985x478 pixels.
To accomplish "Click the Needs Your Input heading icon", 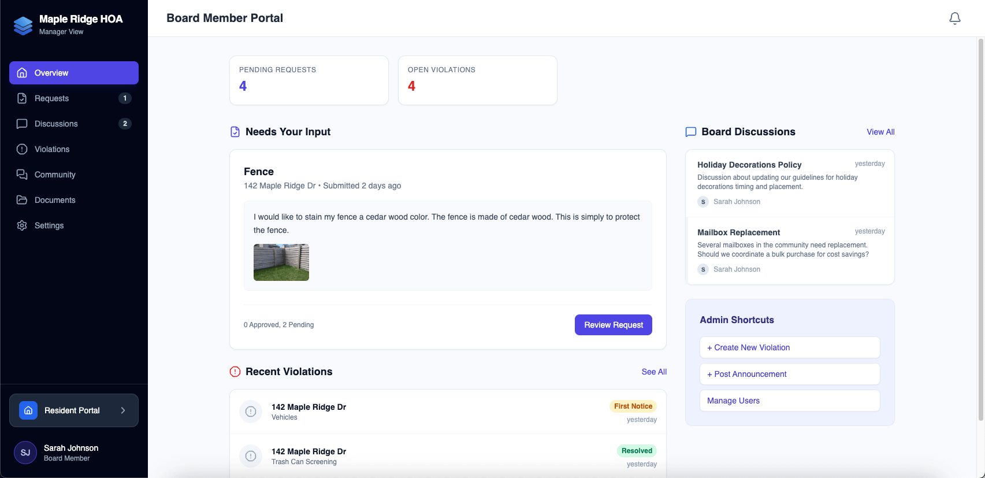I will point(235,132).
